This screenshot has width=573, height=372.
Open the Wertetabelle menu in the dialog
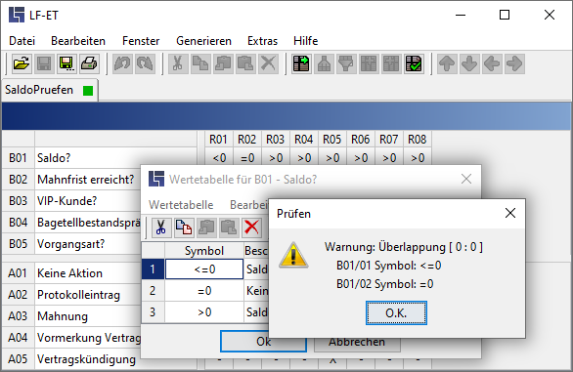click(x=181, y=205)
